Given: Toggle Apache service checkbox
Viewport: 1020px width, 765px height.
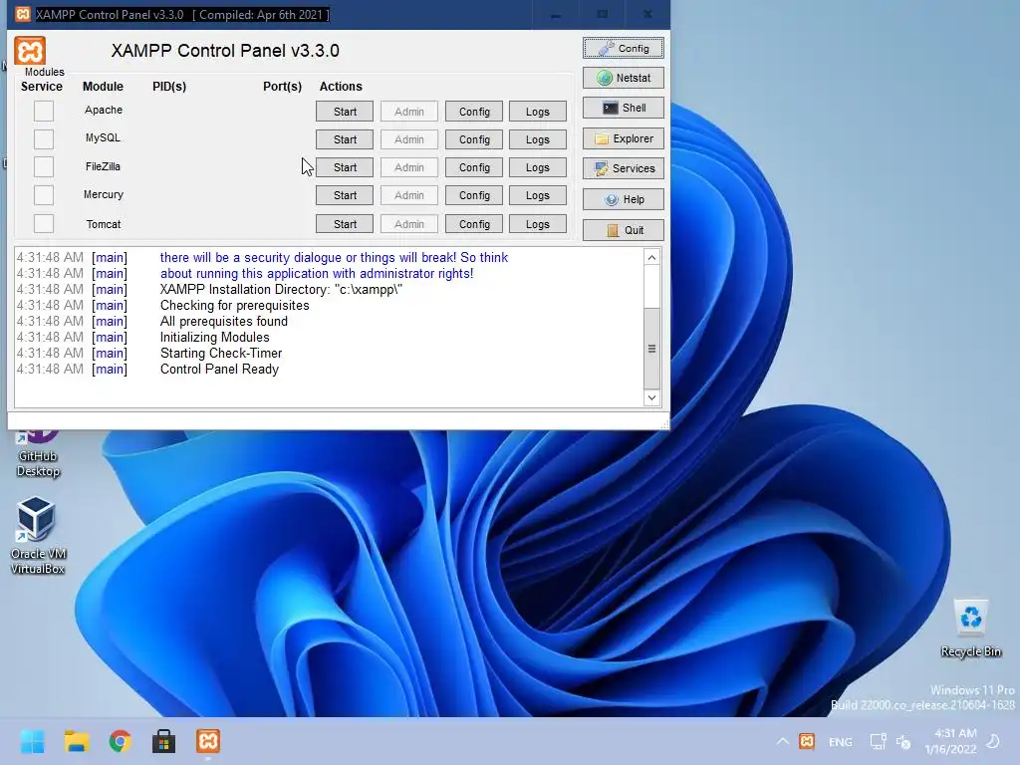Looking at the screenshot, I should pos(44,111).
